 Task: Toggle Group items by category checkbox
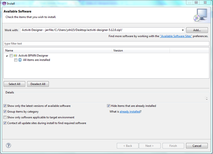click(x=5, y=112)
